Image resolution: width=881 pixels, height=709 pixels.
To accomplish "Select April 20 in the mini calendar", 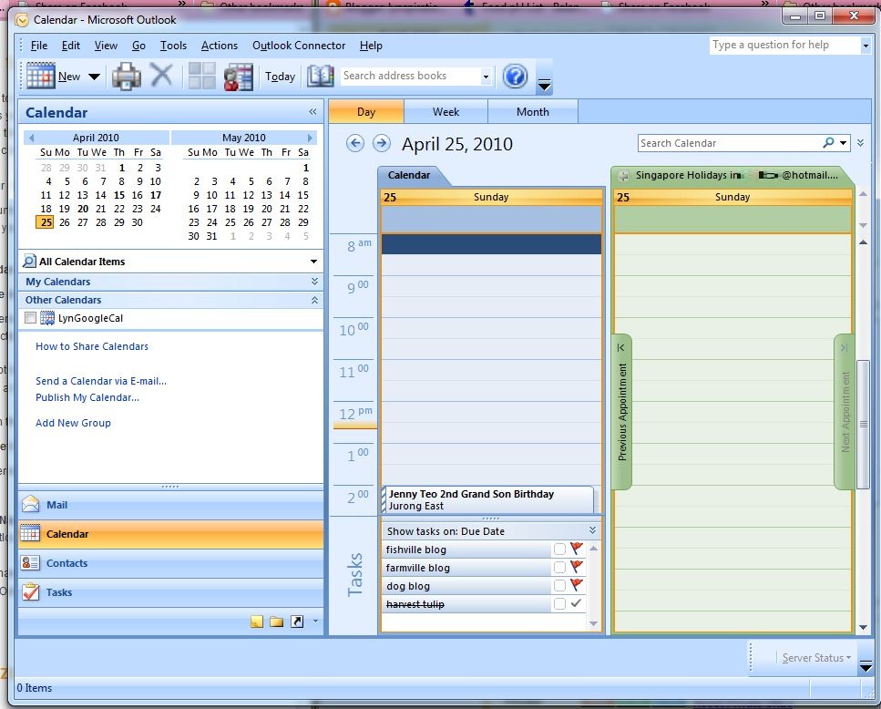I will [83, 209].
